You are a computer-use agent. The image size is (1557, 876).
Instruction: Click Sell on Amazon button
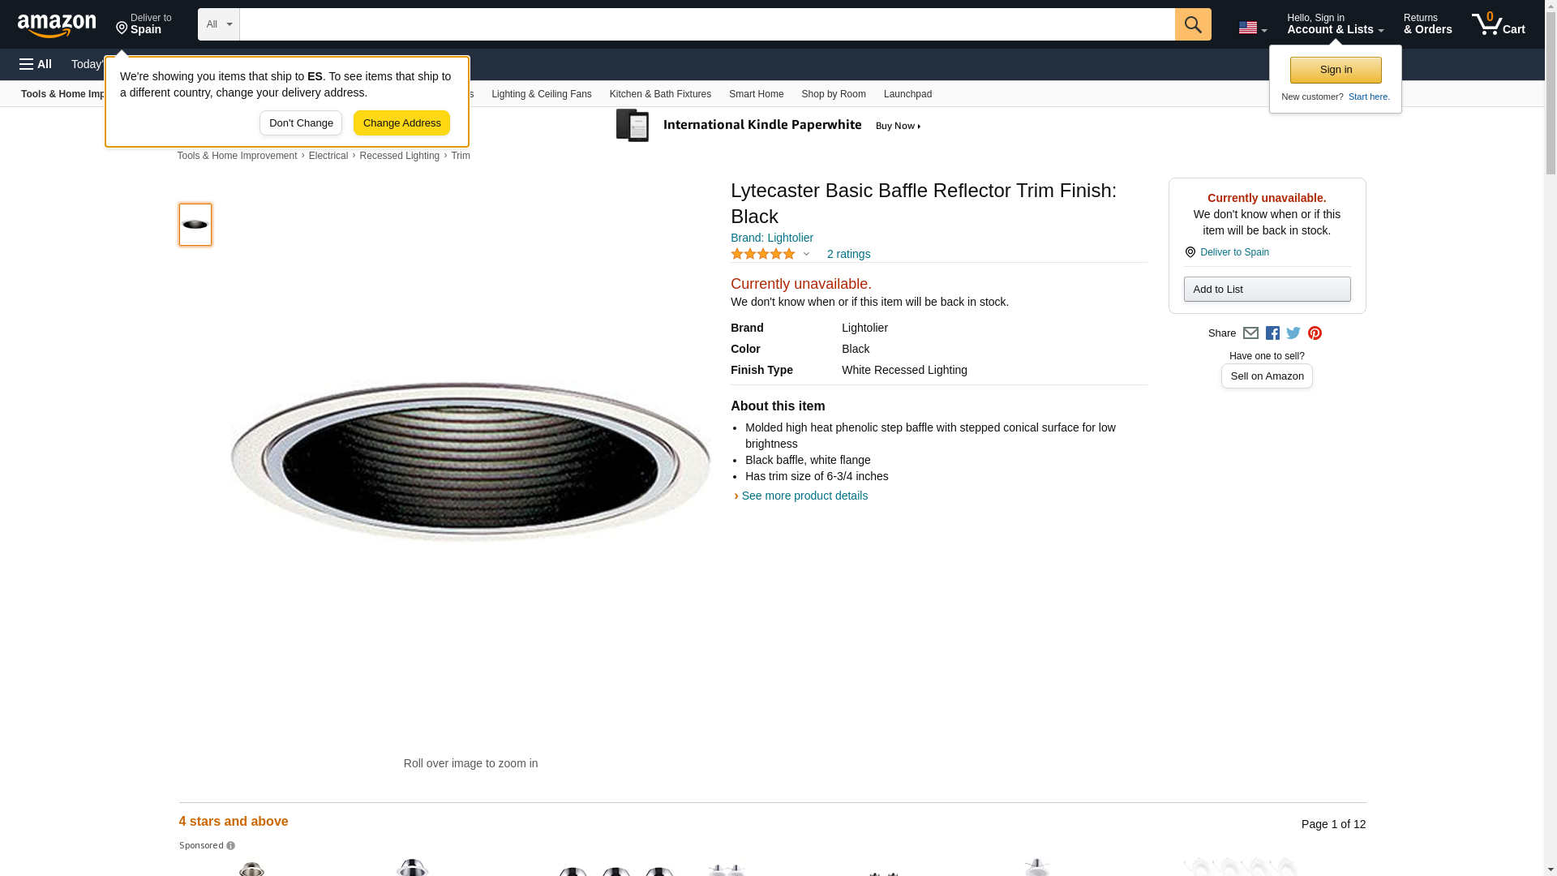[1267, 376]
